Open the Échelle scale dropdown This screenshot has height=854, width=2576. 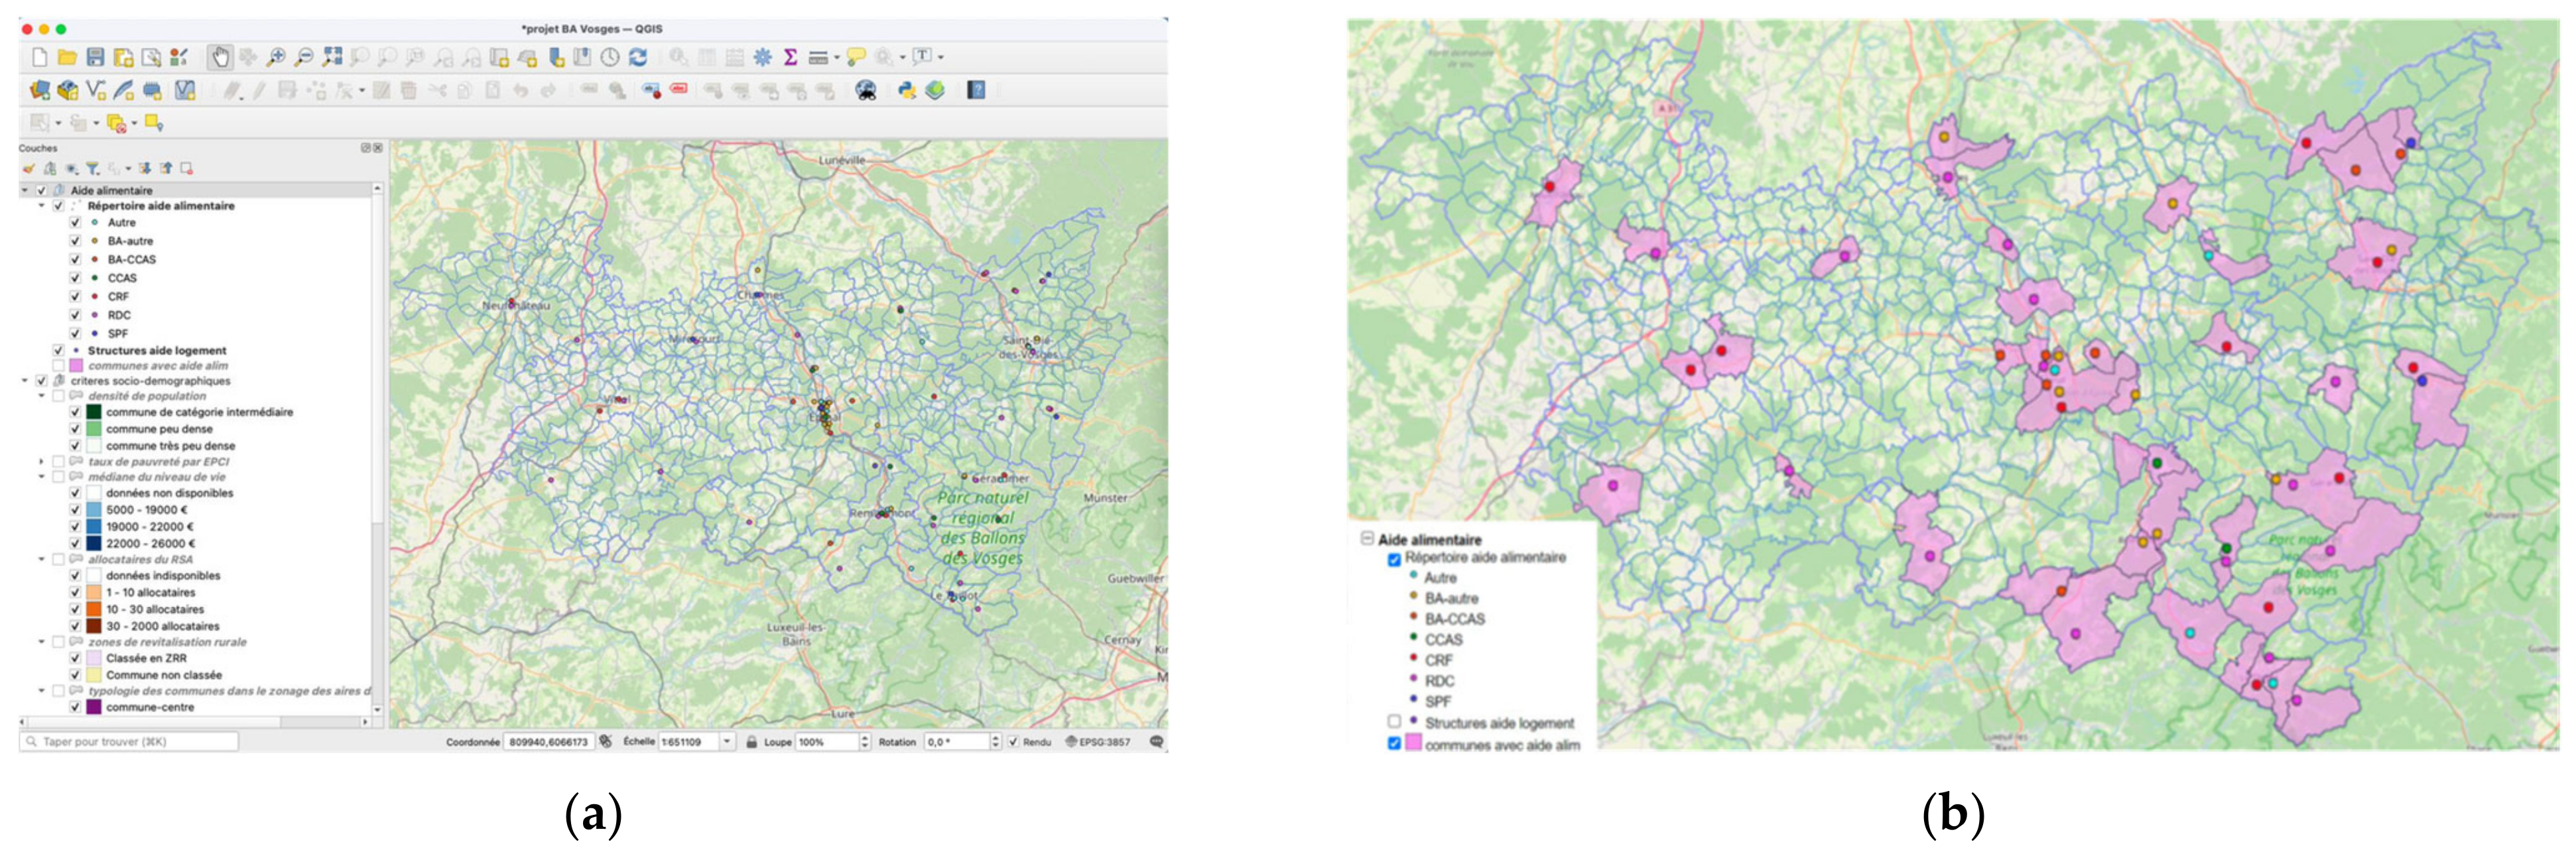click(x=727, y=742)
